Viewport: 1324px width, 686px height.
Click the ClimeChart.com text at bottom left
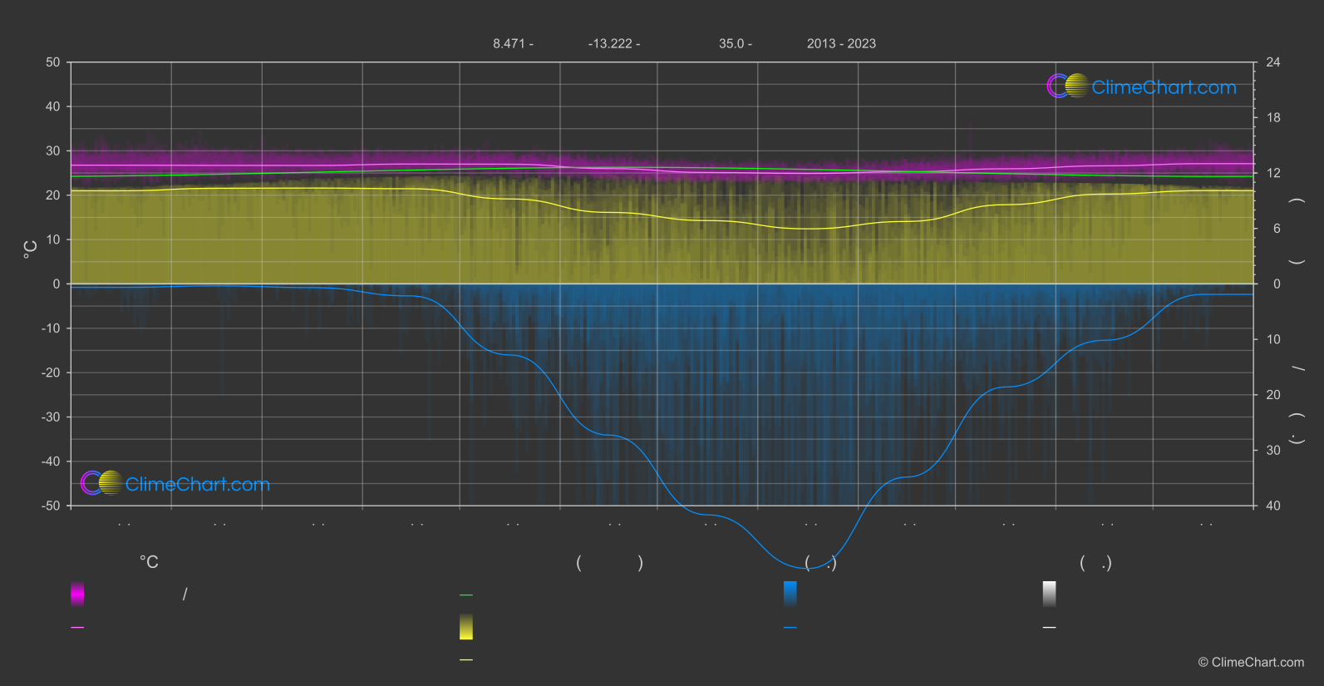[x=198, y=485]
